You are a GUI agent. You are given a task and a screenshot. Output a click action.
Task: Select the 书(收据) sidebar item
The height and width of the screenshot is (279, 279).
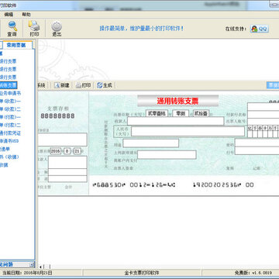pos(9,157)
